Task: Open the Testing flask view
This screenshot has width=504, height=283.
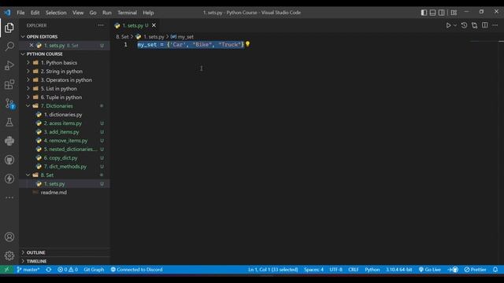Action: [x=9, y=123]
